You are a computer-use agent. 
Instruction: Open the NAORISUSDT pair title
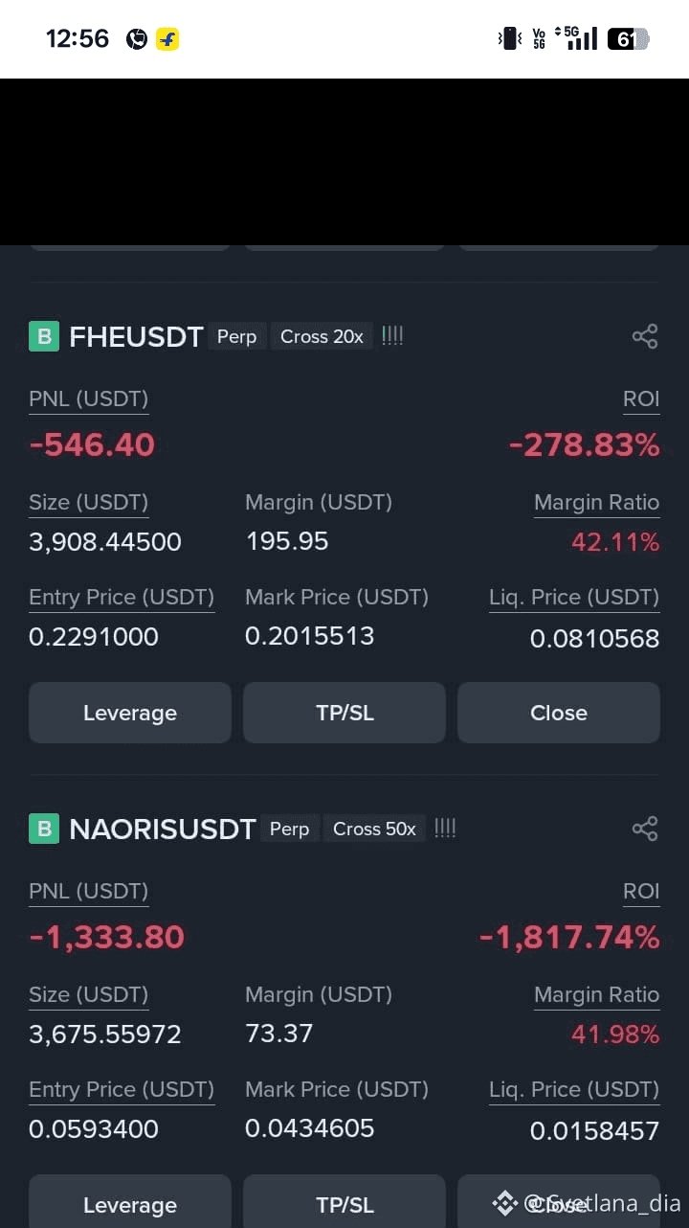click(163, 830)
